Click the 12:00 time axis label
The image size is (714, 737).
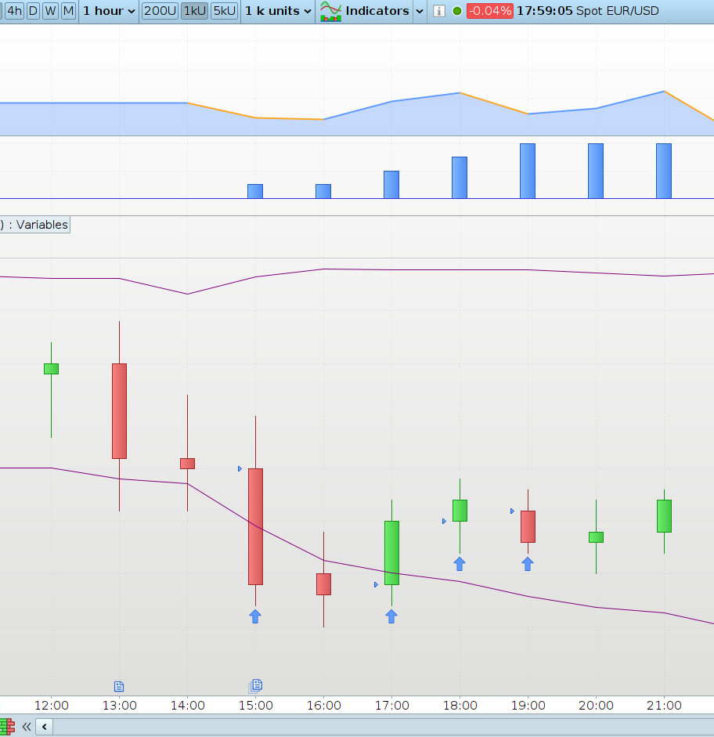[51, 705]
